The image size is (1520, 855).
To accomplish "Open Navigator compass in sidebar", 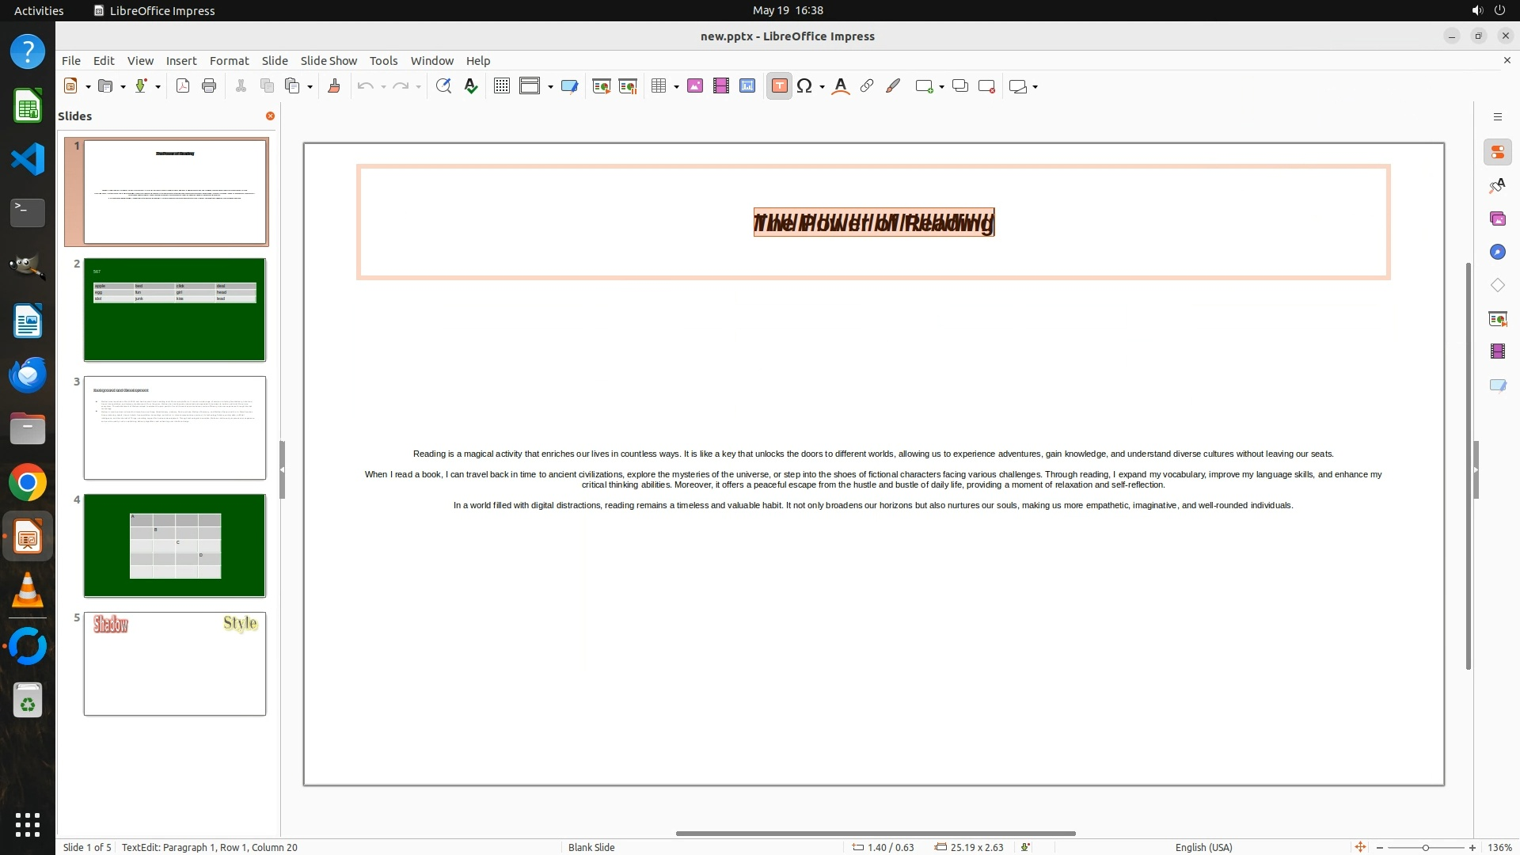I will [x=1497, y=252].
